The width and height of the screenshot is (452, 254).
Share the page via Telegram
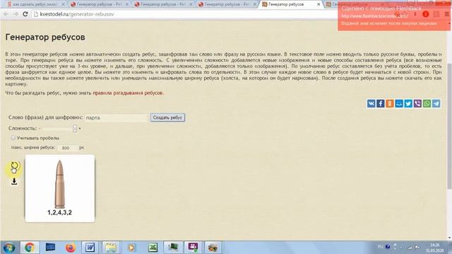(436, 104)
